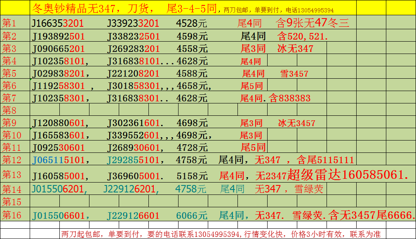Select the 第1 row label cell

(x=9, y=23)
